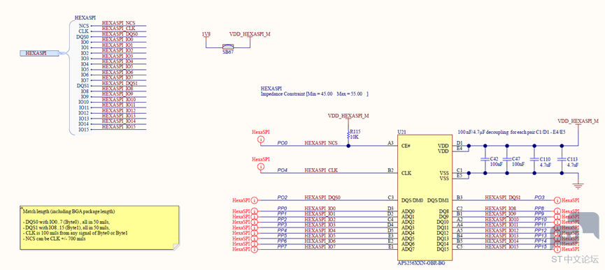Click the HEXASPI_IO12 net label on the DQ12 wire
Viewport: 605px width, 270px height.
pos(501,230)
